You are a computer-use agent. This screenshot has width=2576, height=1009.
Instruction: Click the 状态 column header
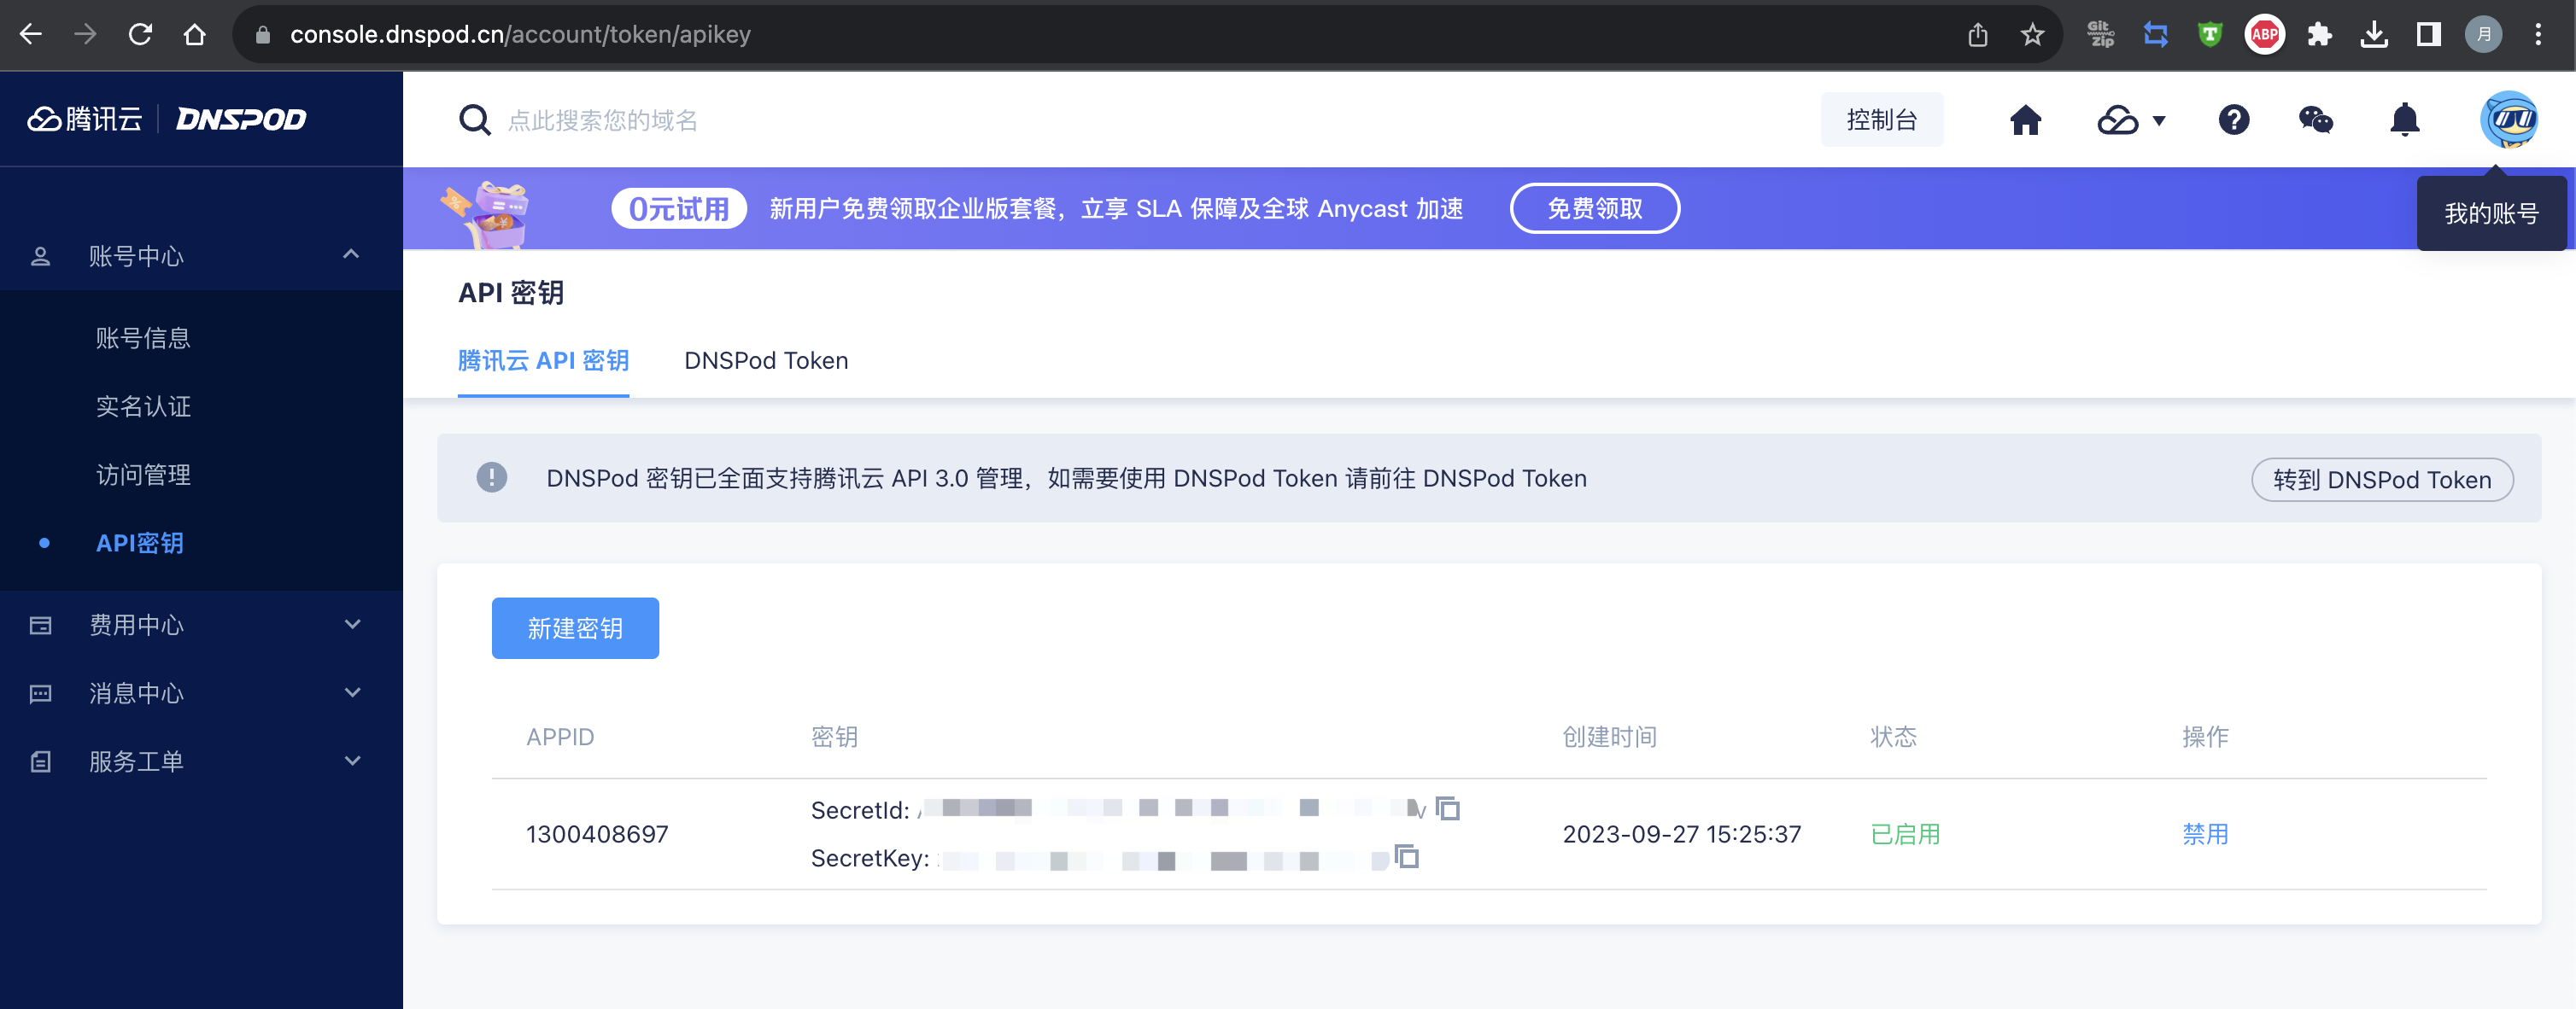coord(1893,737)
